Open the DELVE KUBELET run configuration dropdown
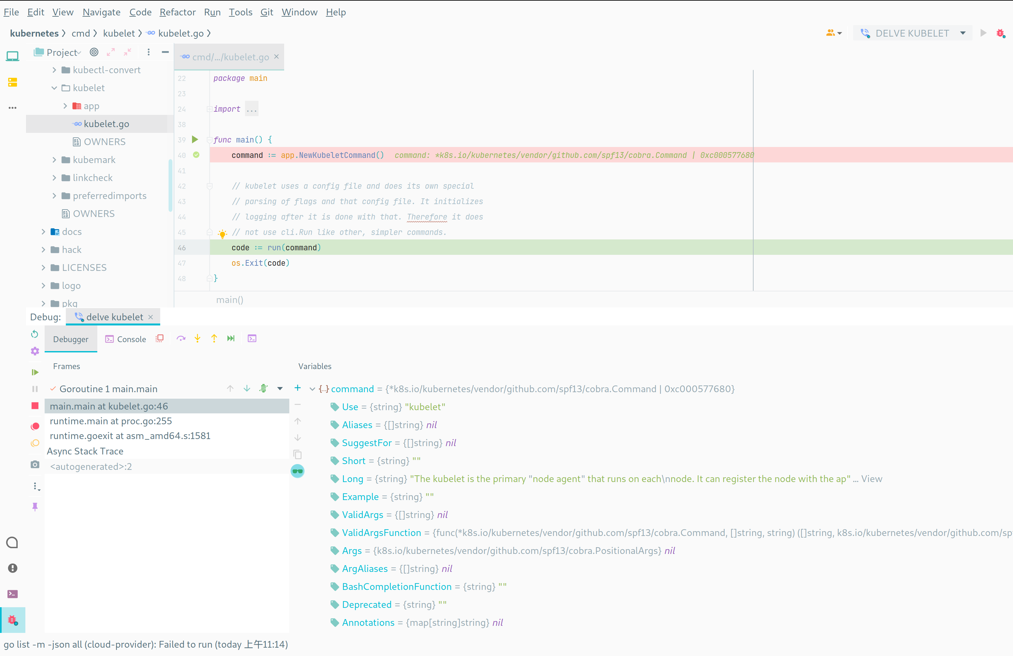Viewport: 1013px width, 656px height. pos(913,33)
